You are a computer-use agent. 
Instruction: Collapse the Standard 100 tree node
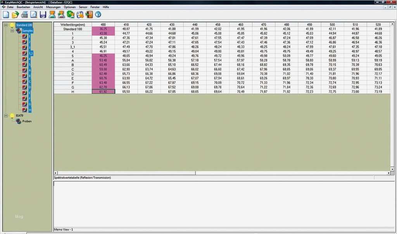6,25
